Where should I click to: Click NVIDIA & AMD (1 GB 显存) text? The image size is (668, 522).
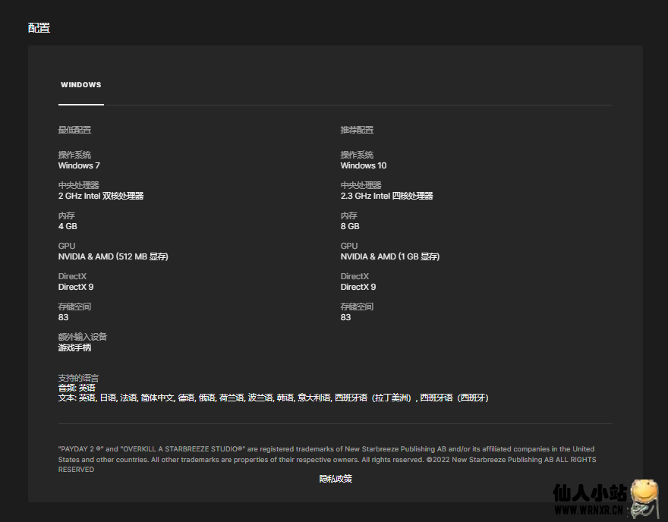pos(389,256)
